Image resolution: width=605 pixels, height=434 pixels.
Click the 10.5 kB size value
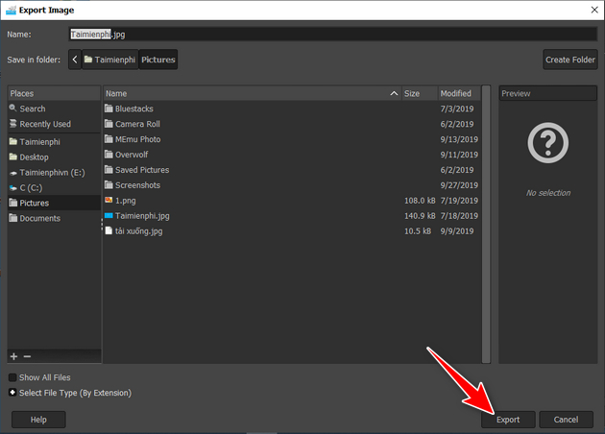418,231
